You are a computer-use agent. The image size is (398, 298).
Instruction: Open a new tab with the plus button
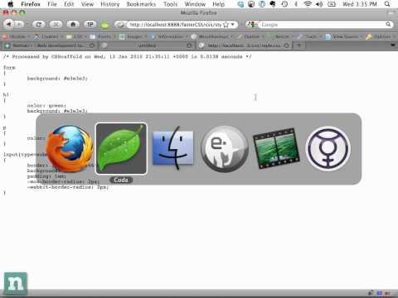(x=299, y=46)
